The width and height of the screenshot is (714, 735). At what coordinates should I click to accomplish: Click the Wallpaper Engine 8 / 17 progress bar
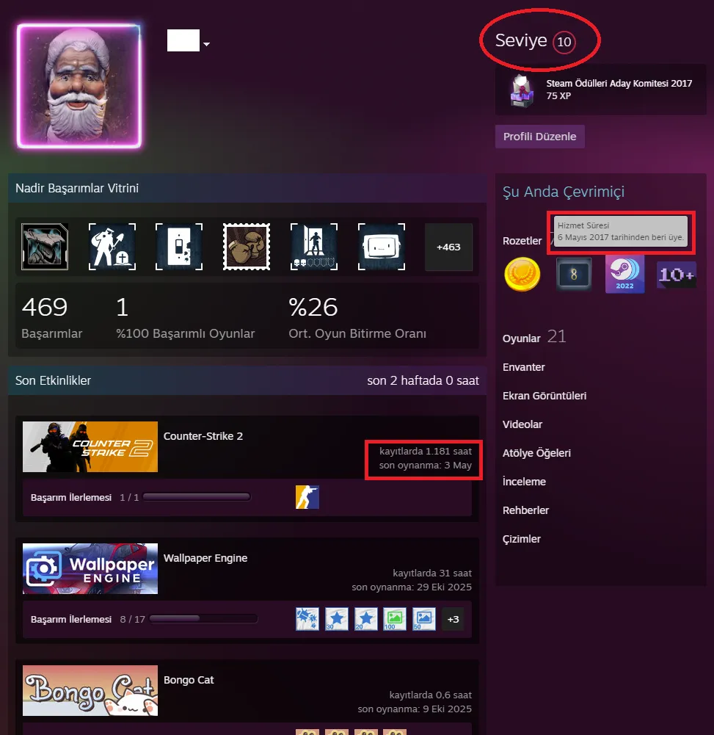coord(203,619)
